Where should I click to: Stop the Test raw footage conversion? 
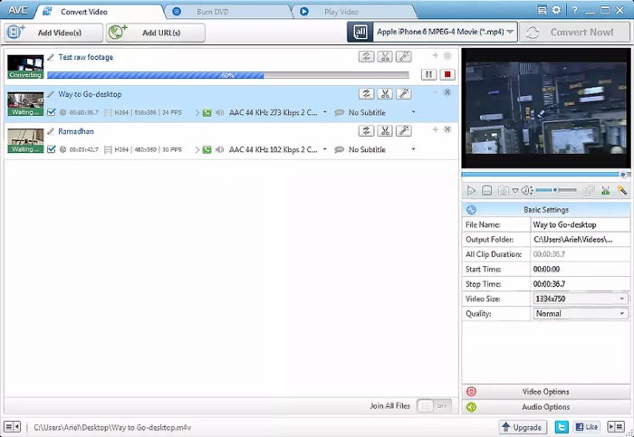pos(447,74)
